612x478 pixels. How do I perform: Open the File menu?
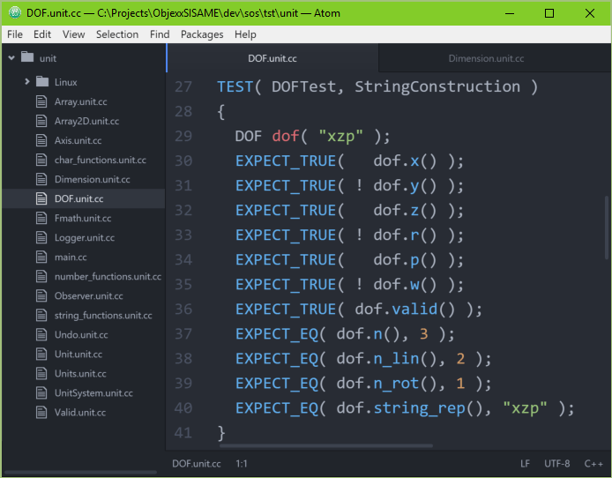coord(15,34)
